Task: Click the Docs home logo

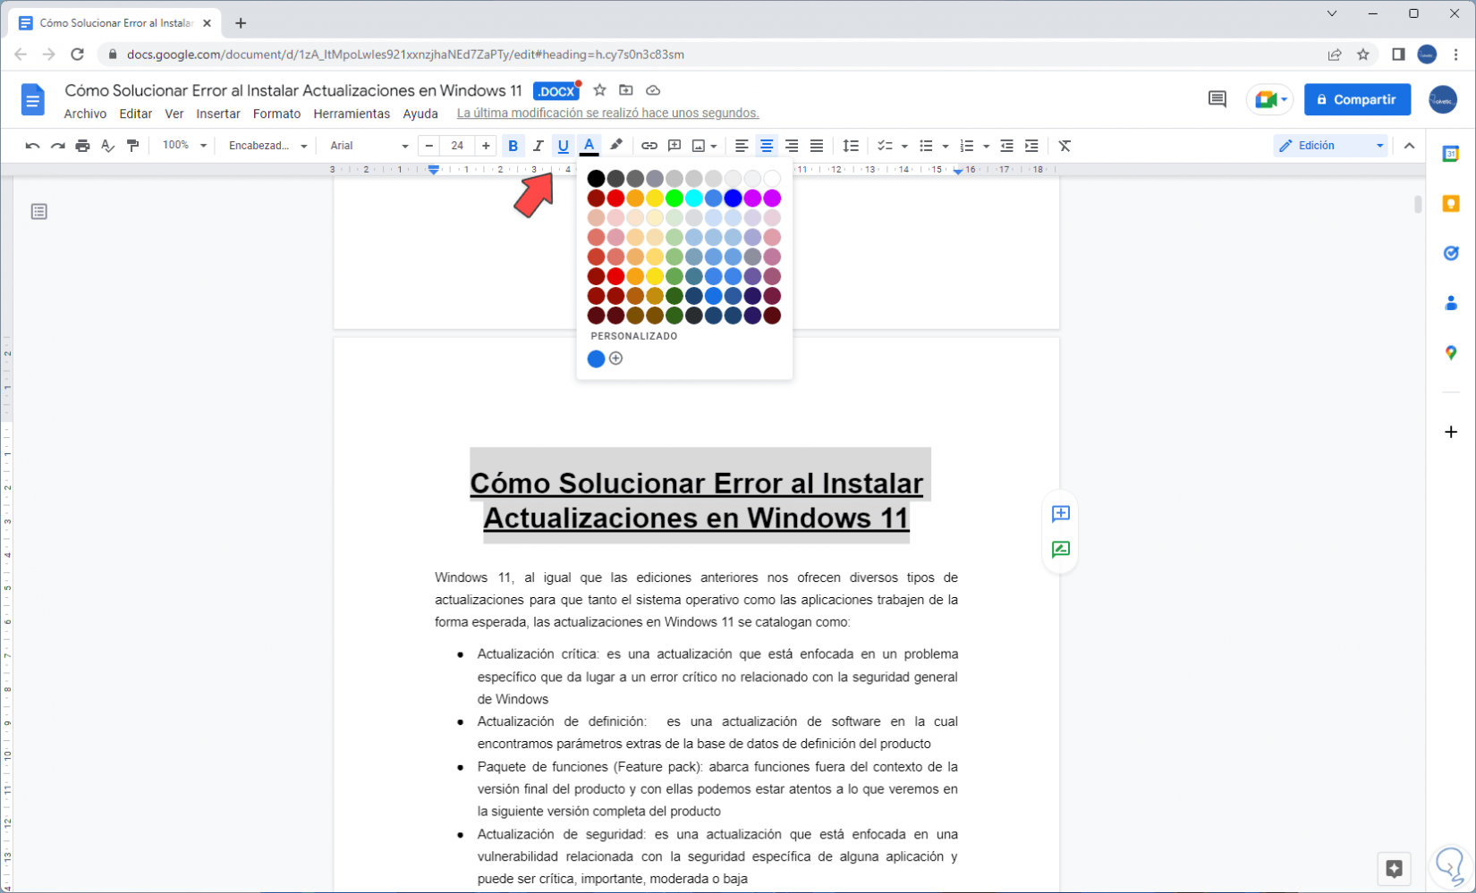Action: click(32, 99)
